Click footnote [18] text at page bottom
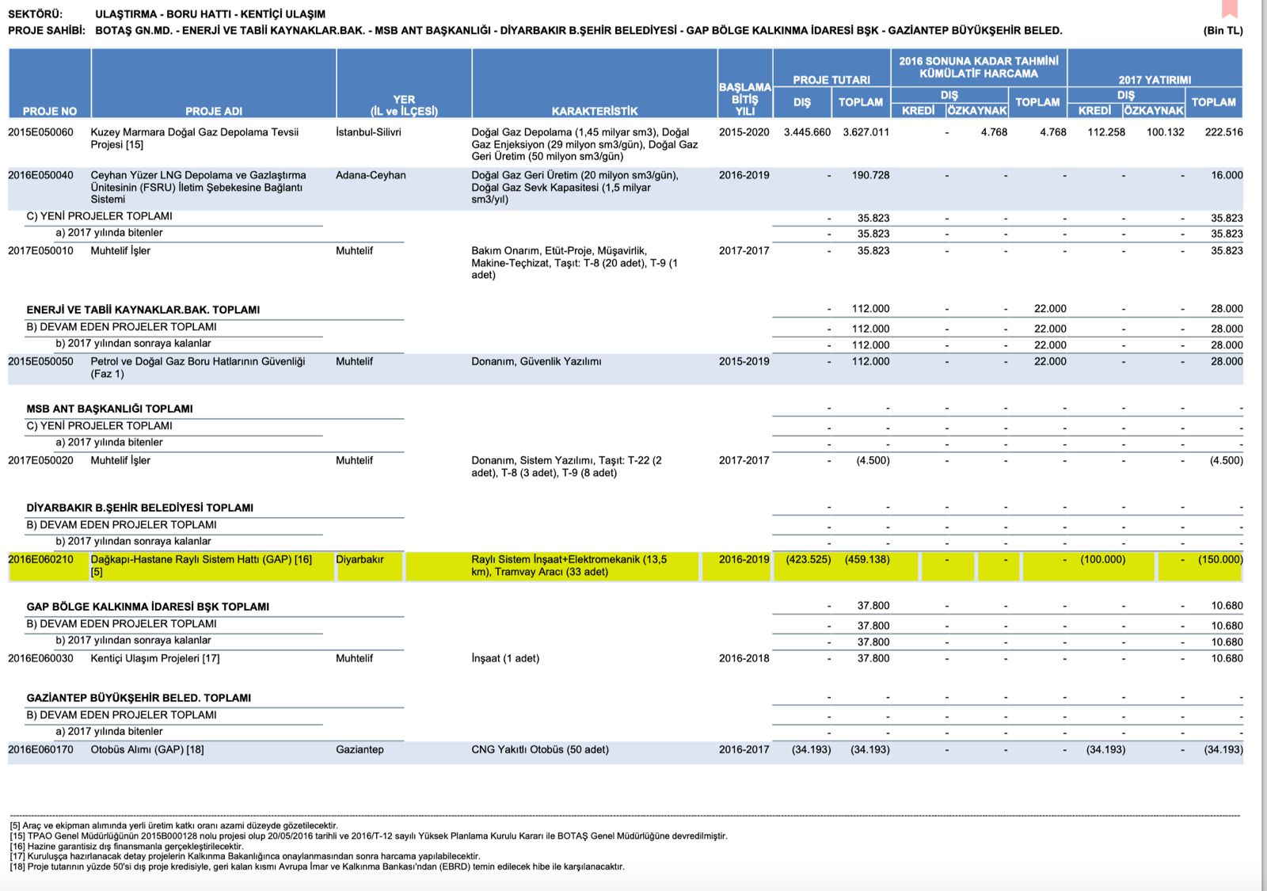Image resolution: width=1267 pixels, height=891 pixels. tap(317, 866)
